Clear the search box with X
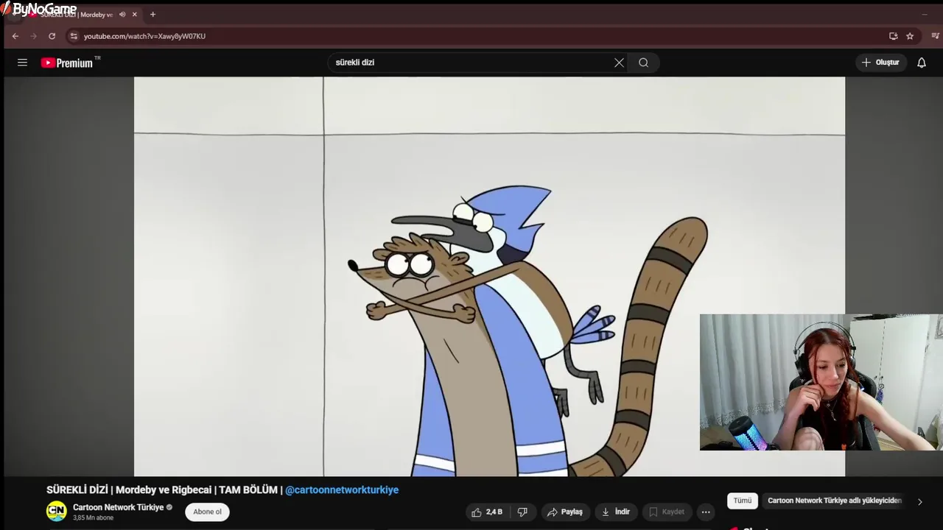 pyautogui.click(x=619, y=63)
